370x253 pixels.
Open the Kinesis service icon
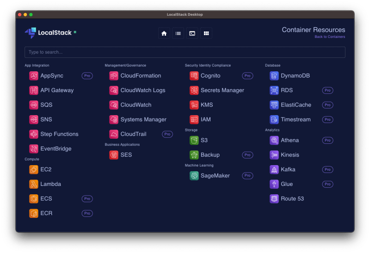[274, 155]
